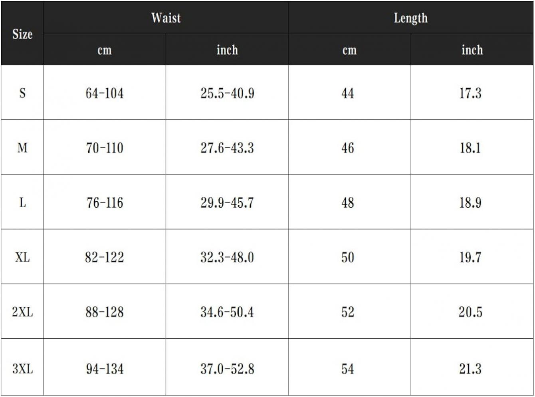Click the Size column header
Screen dimensions: 535x397
(22, 34)
